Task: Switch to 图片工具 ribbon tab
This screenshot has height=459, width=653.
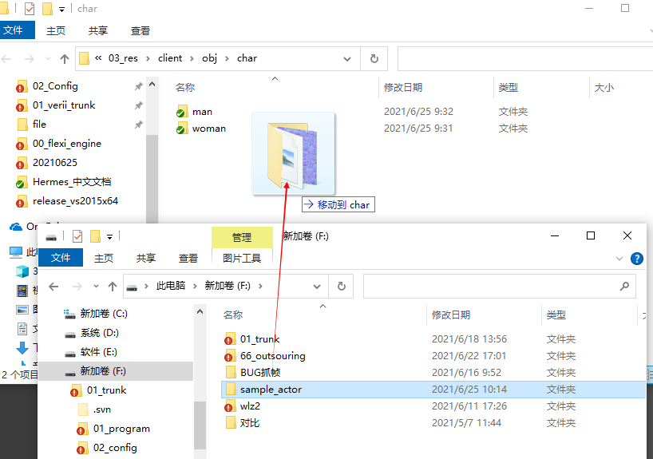Action: coord(241,259)
